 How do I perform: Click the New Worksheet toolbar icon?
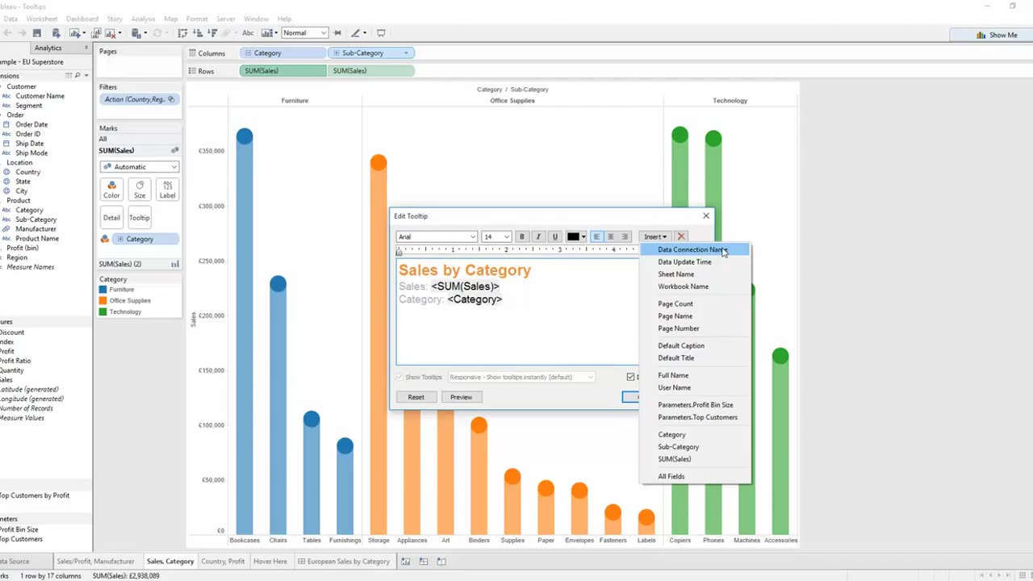pyautogui.click(x=75, y=33)
